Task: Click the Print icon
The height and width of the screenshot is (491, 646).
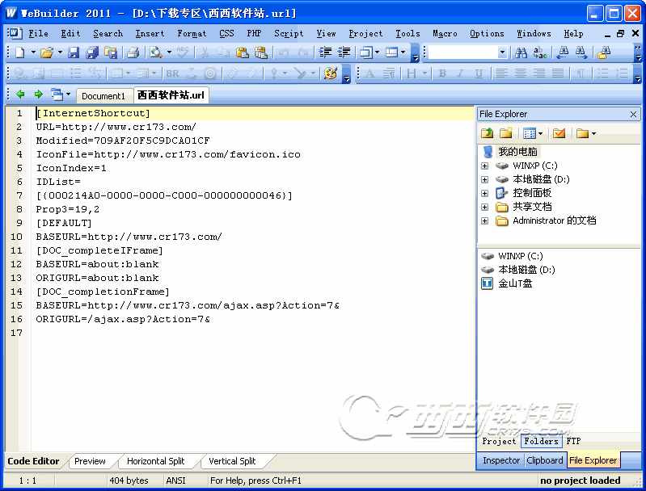Action: [x=133, y=52]
